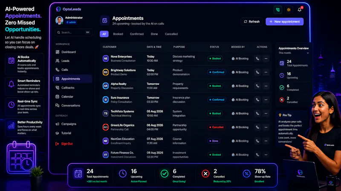This screenshot has height=191, width=341.
Task: Call Nova Enterprises via phone icon
Action: click(x=257, y=59)
